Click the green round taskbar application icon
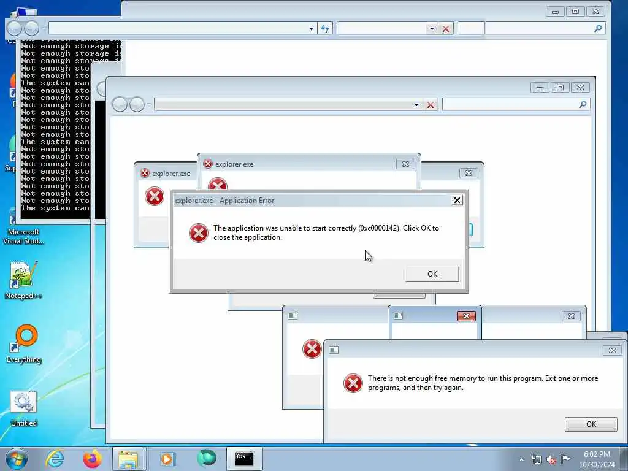This screenshot has height=471, width=628. [207, 459]
